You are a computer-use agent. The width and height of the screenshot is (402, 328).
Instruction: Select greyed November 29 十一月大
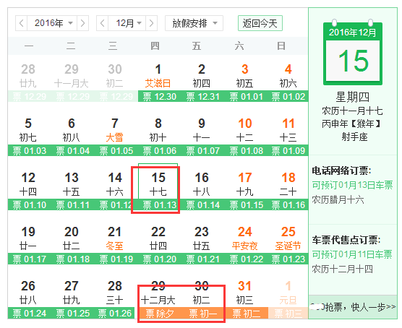(x=72, y=76)
